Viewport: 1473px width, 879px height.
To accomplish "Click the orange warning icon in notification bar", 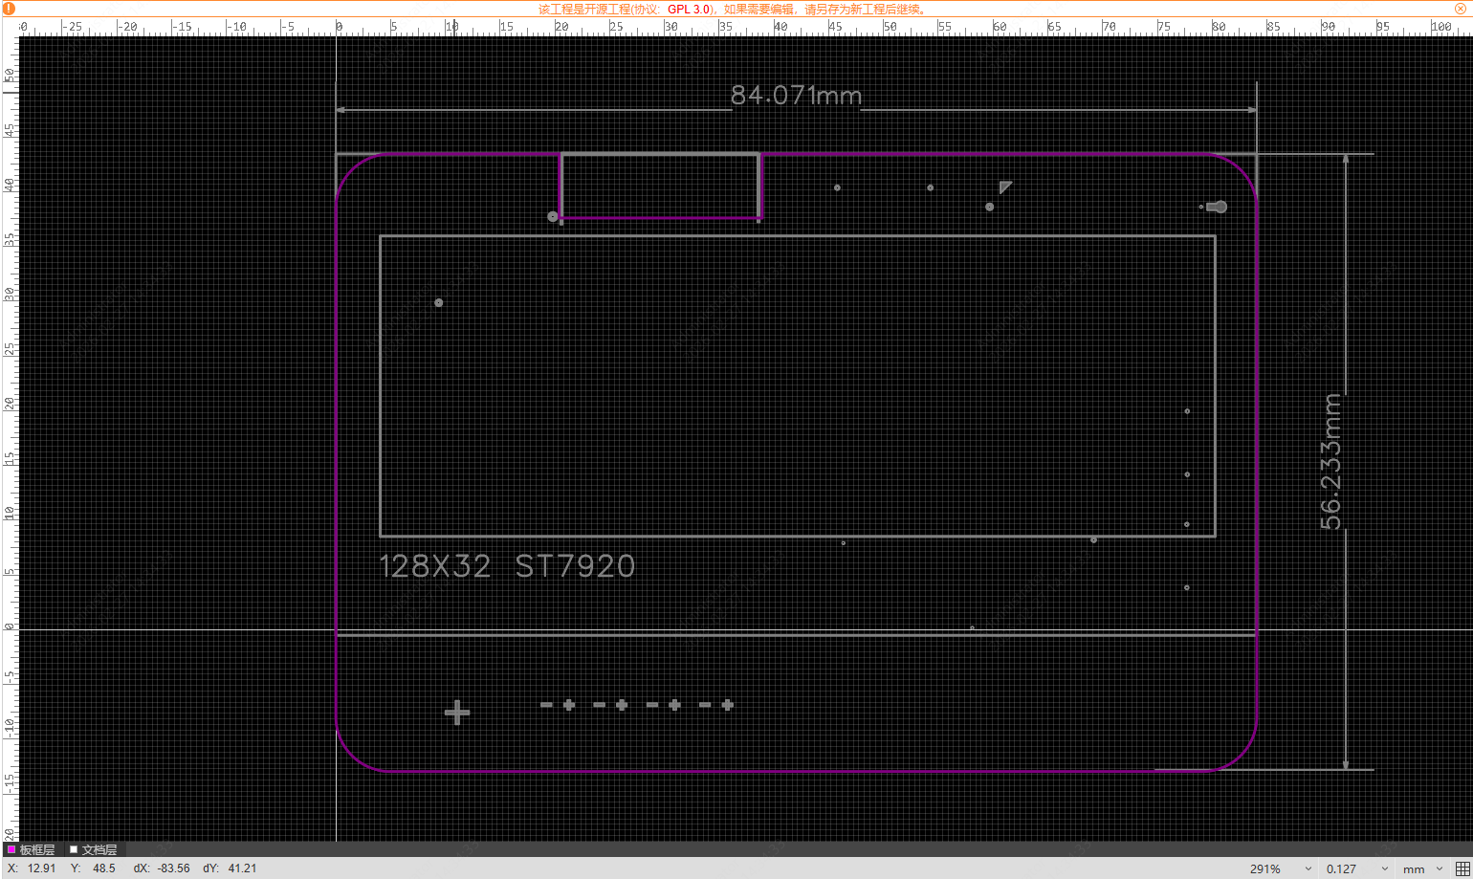I will pyautogui.click(x=10, y=9).
